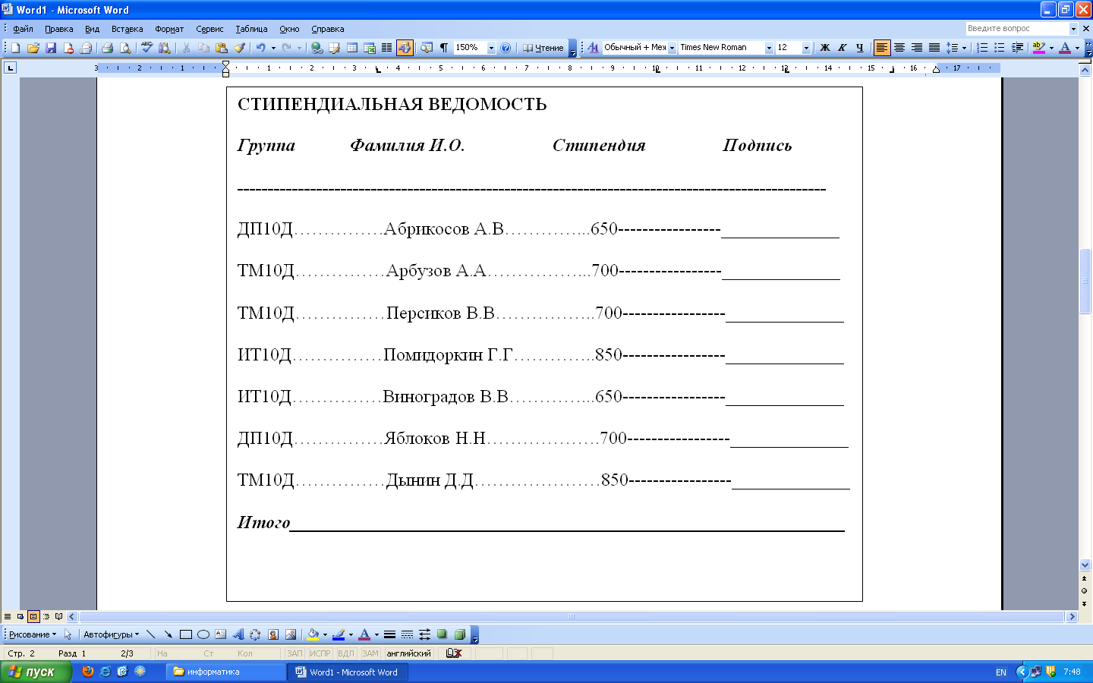Open the Файл menu
Image resolution: width=1093 pixels, height=683 pixels.
tap(23, 29)
